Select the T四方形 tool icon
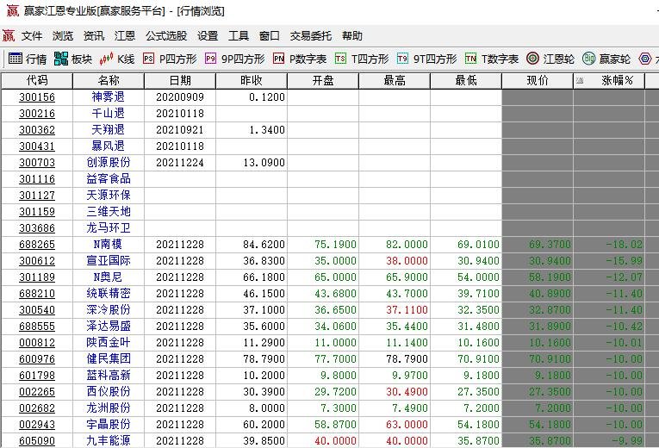Image resolution: width=659 pixels, height=448 pixels. click(x=340, y=59)
